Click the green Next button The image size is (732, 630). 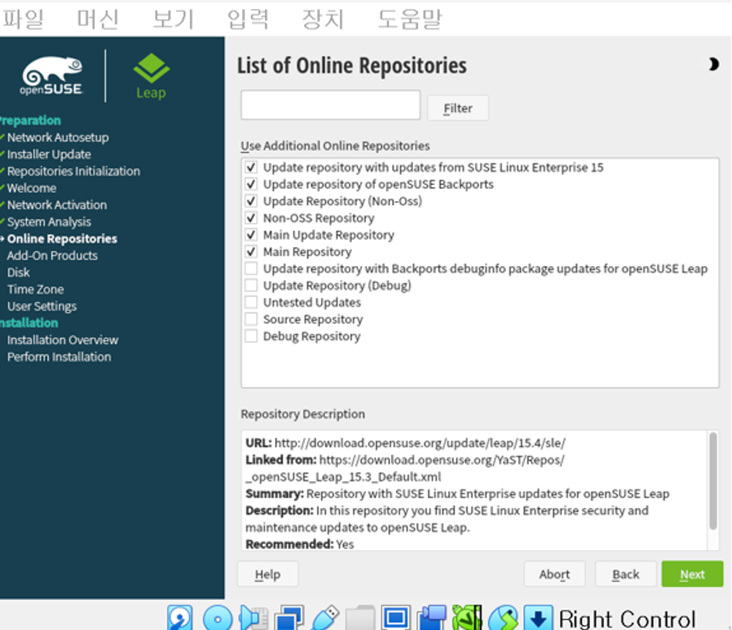693,574
